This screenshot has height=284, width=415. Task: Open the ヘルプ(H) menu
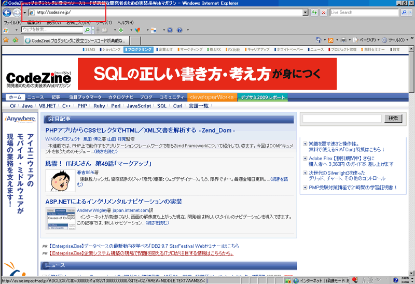126,23
